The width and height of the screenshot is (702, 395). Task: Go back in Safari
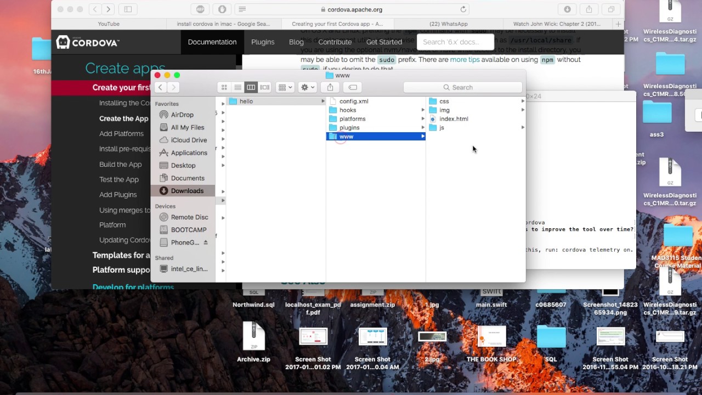pos(95,9)
